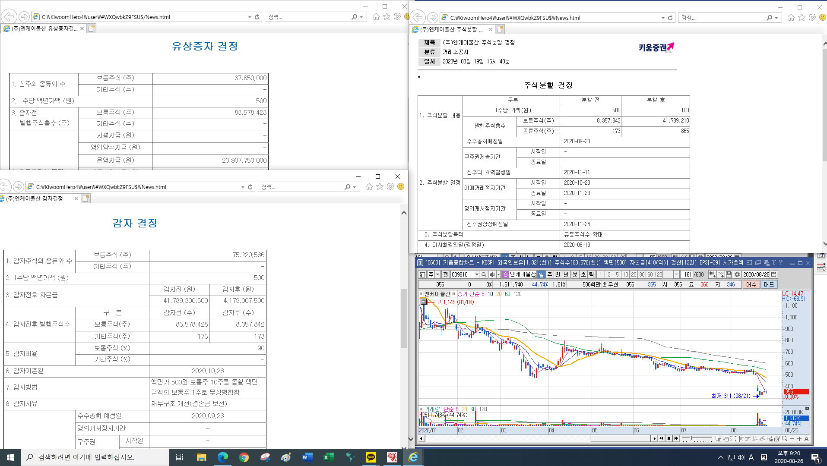Expand the search provider dropdown in bottom-left browser window

pyautogui.click(x=354, y=187)
